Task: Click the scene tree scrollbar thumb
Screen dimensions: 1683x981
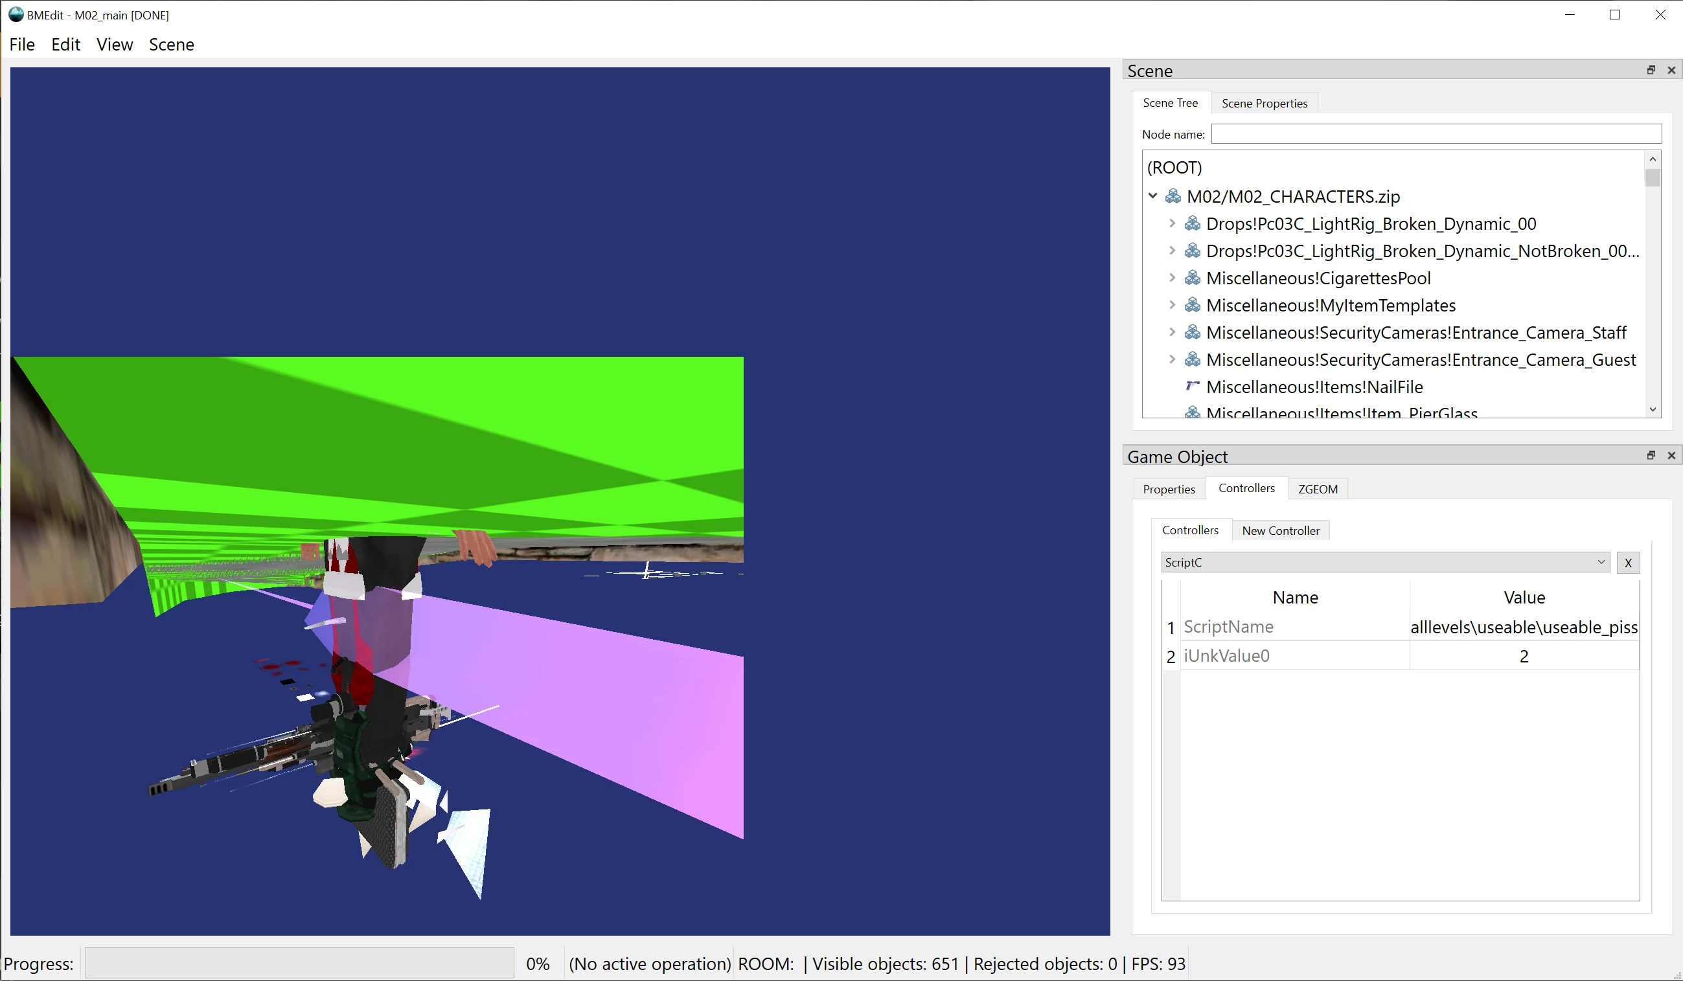Action: click(1653, 178)
